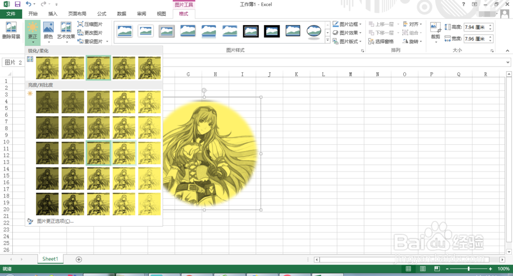Click the Name Box showing 图片 2
This screenshot has width=513, height=276.
[13, 62]
